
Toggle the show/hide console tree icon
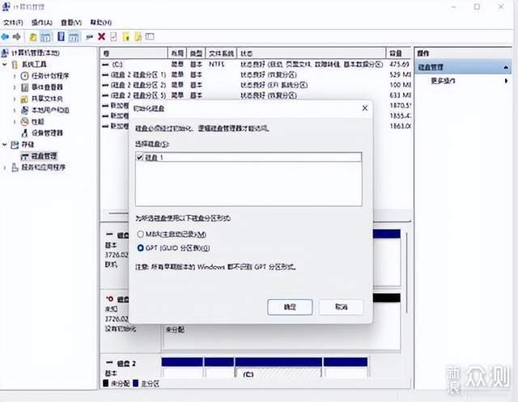click(45, 37)
